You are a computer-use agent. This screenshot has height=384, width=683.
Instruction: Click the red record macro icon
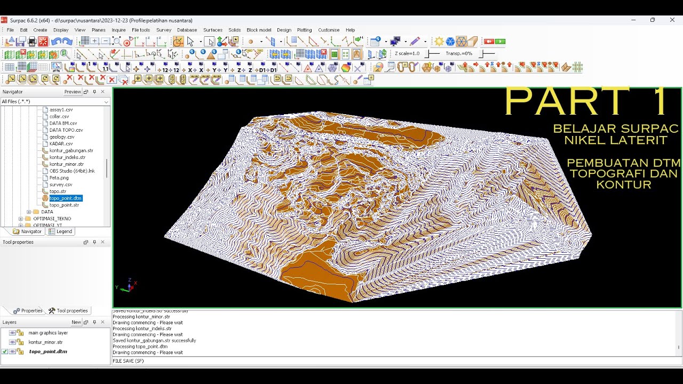point(489,41)
